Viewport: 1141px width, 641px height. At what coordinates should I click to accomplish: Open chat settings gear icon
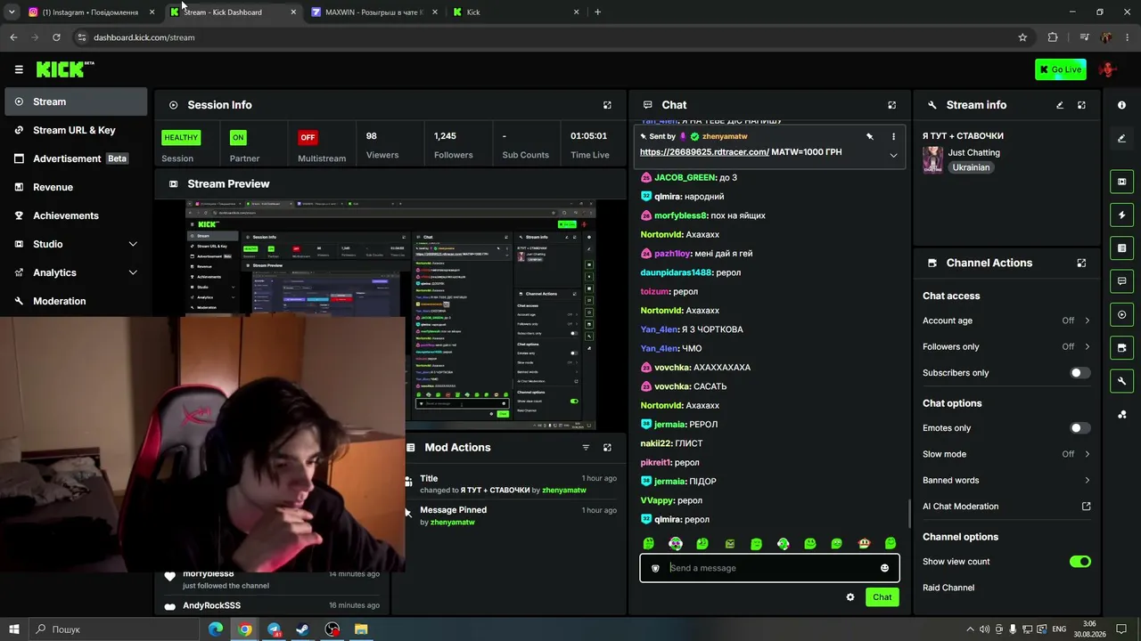coord(850,597)
